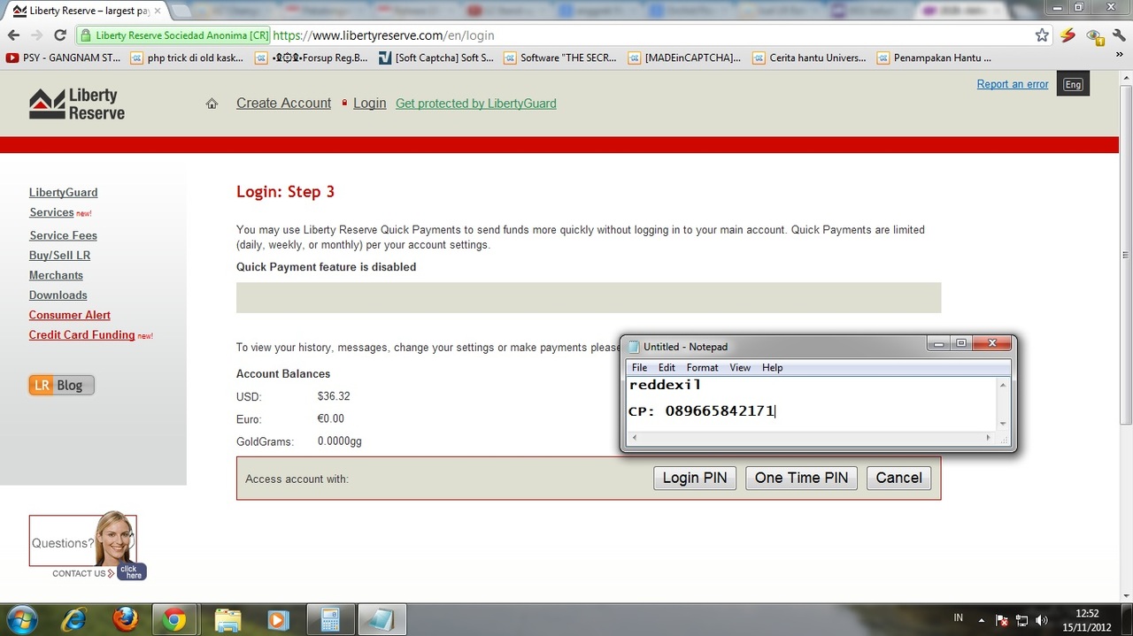Open Internet Explorer from the taskbar
This screenshot has width=1133, height=636.
click(74, 619)
